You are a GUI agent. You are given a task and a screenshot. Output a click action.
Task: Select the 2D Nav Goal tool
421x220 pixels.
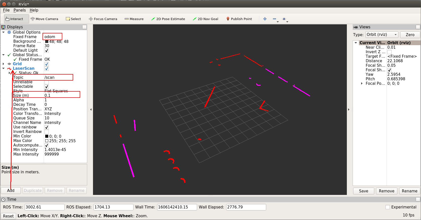pos(205,19)
